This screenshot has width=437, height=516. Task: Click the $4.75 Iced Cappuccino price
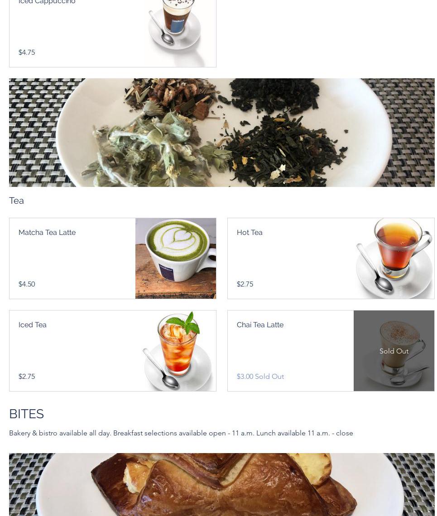27,53
